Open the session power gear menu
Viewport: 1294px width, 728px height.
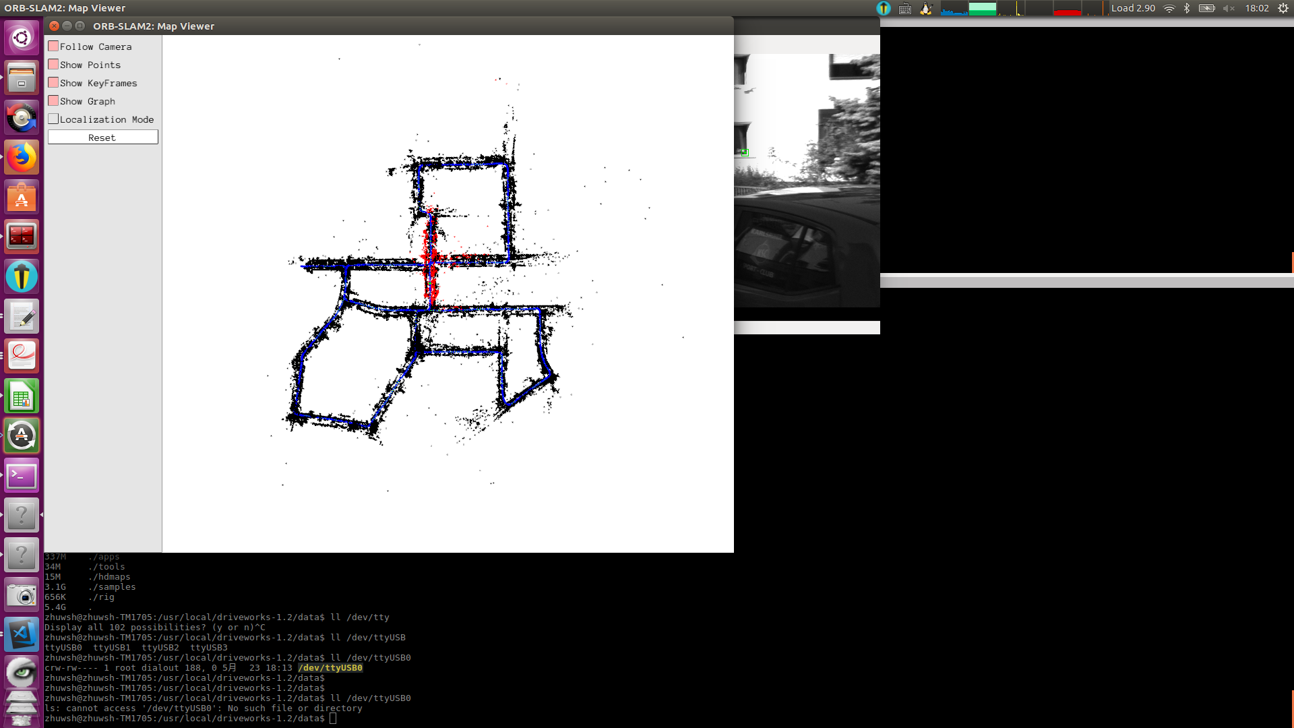(1283, 8)
